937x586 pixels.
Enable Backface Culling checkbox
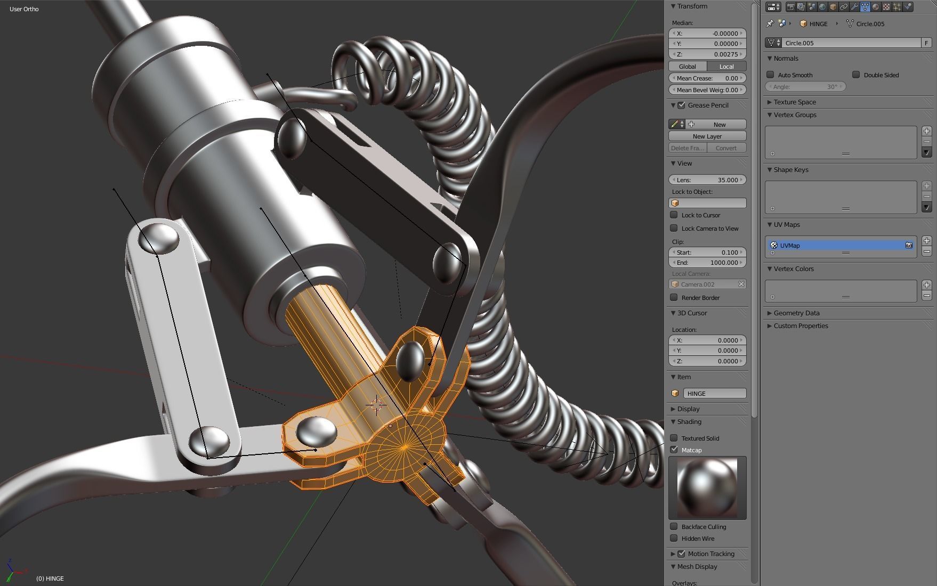click(674, 526)
